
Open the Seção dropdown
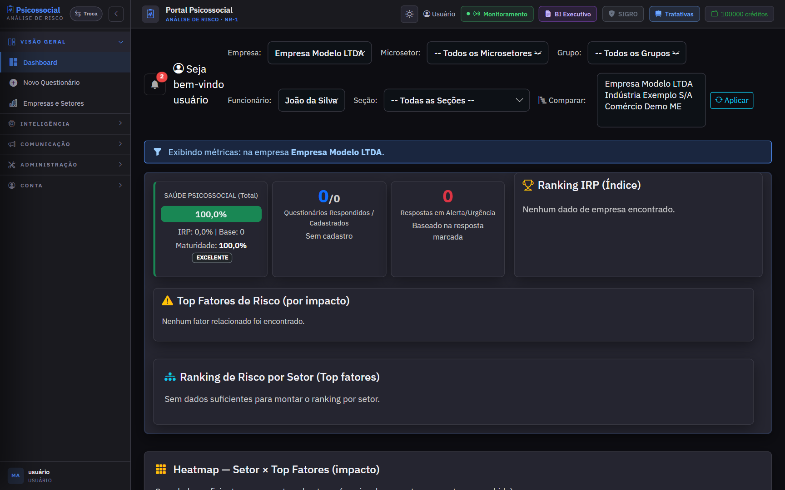pyautogui.click(x=457, y=100)
